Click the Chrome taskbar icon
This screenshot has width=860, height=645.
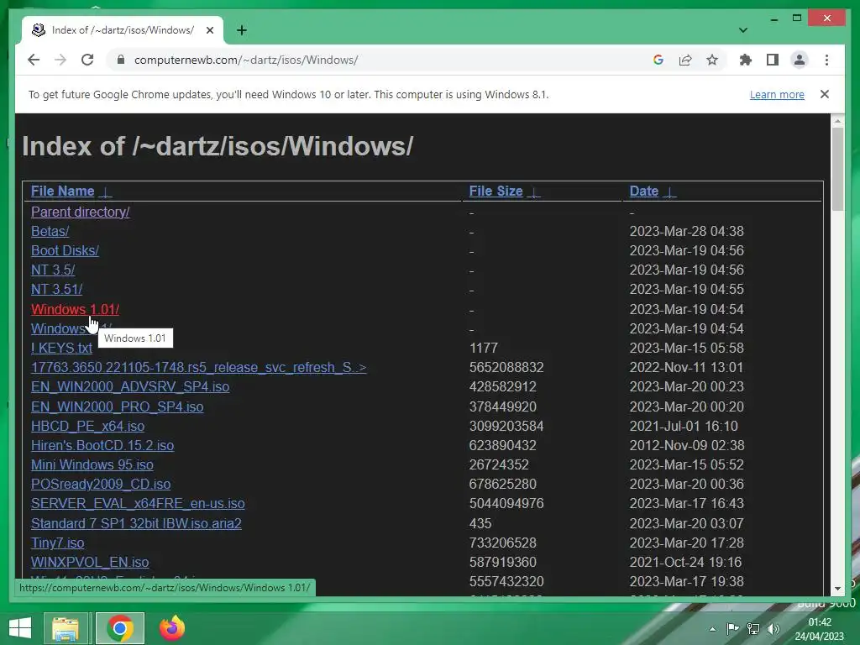coord(119,628)
